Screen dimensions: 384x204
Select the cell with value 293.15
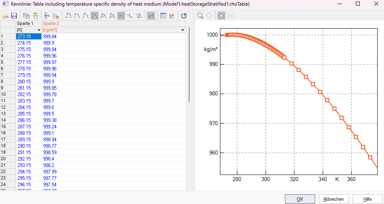[29, 165]
